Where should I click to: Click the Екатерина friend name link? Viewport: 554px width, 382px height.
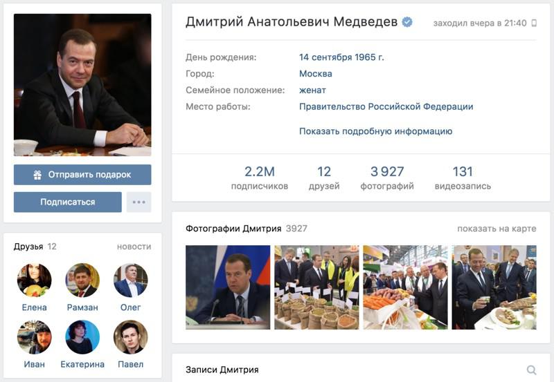(x=82, y=364)
